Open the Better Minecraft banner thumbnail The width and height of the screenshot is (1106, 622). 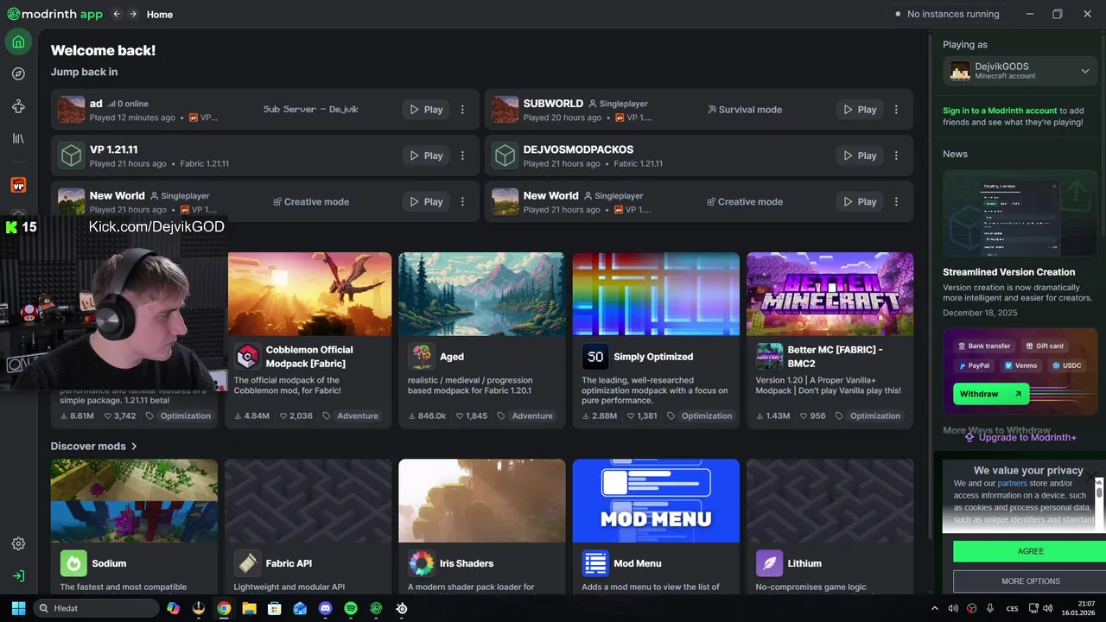pos(829,294)
